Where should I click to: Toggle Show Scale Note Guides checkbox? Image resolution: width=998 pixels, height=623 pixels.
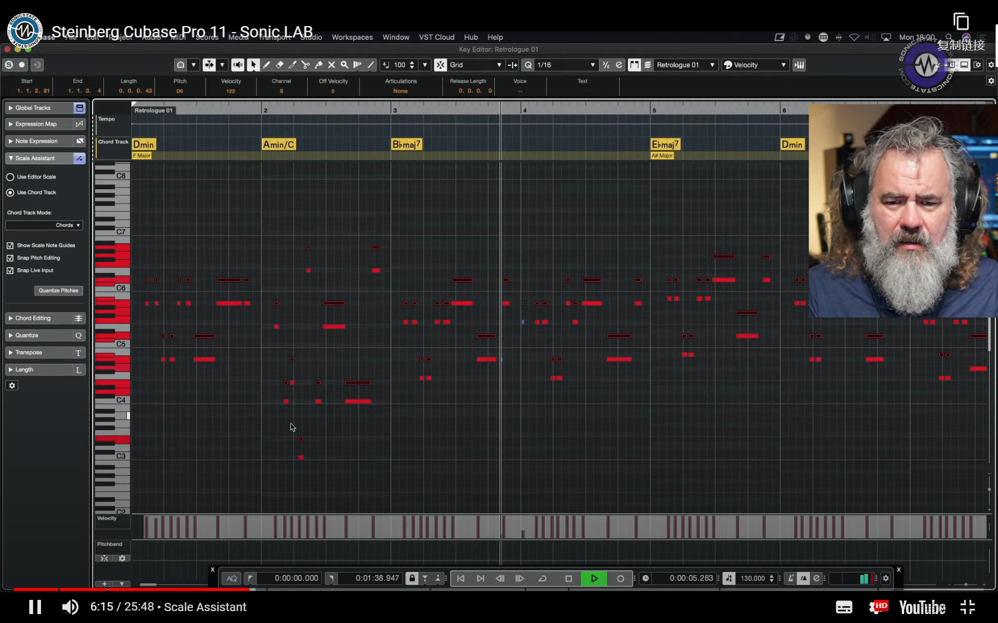(10, 246)
